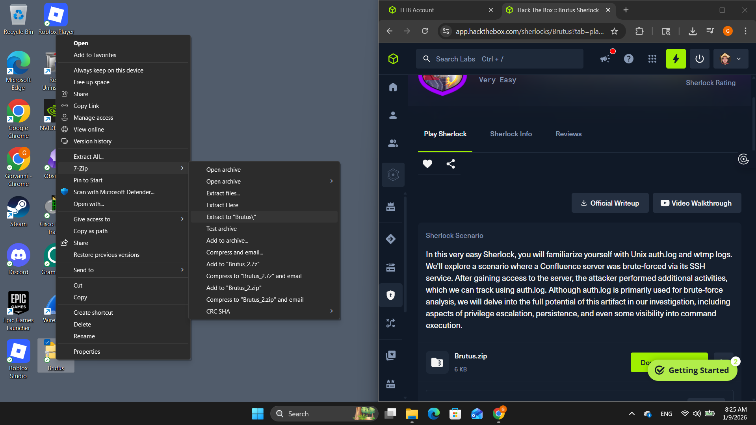Open the volume control in system tray
The height and width of the screenshot is (425, 756).
697,414
